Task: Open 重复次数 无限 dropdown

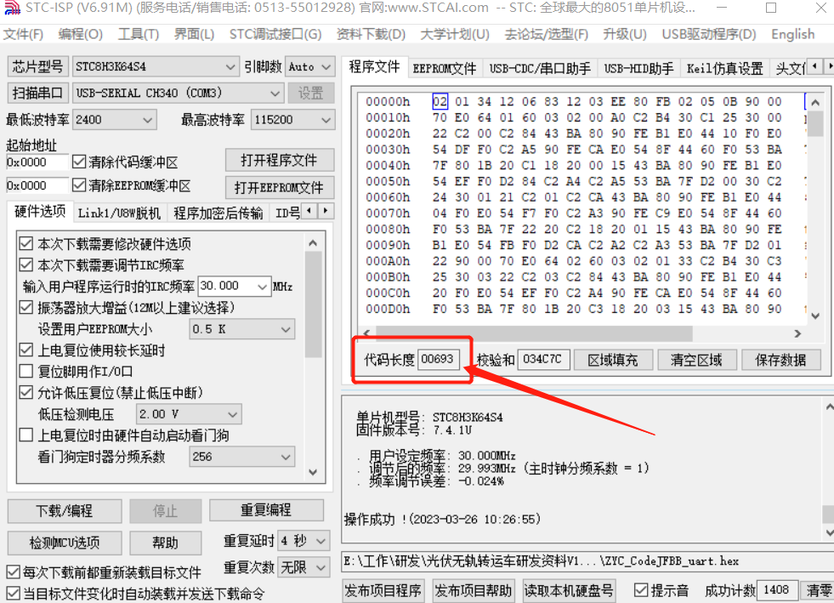Action: 304,567
